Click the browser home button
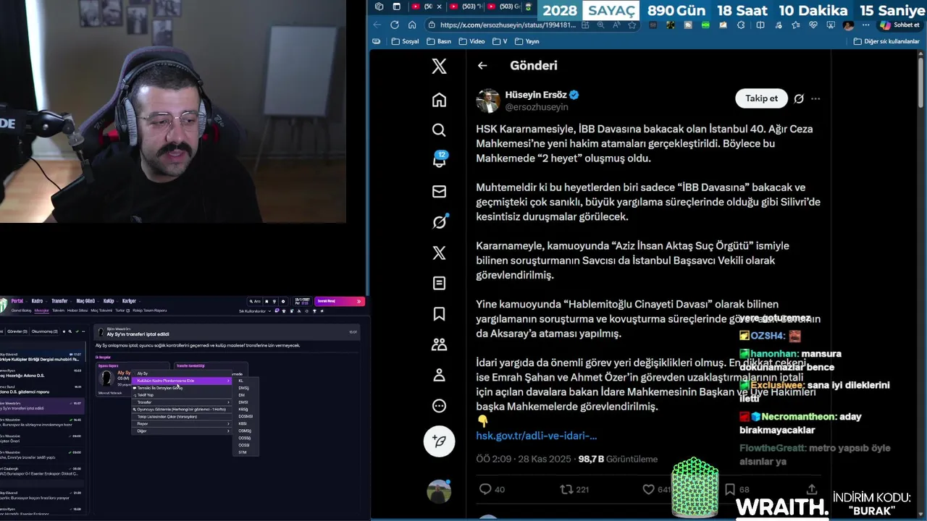 pos(412,25)
